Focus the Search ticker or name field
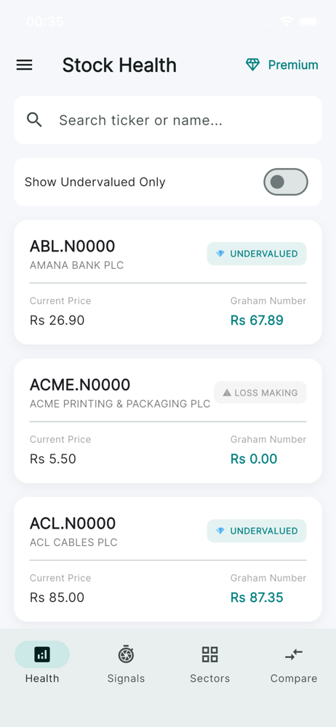Screen dimensions: 336x727 pos(168,120)
